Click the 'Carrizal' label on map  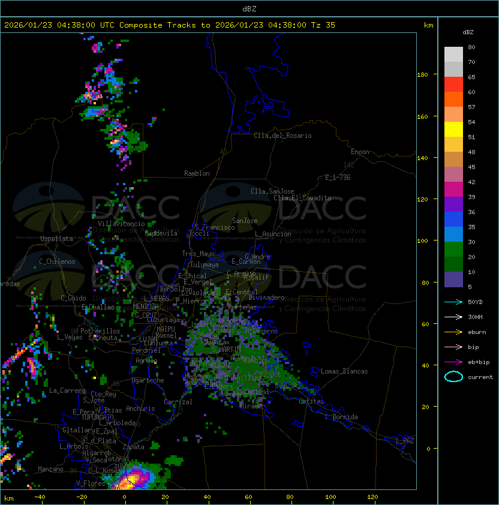[x=178, y=402]
